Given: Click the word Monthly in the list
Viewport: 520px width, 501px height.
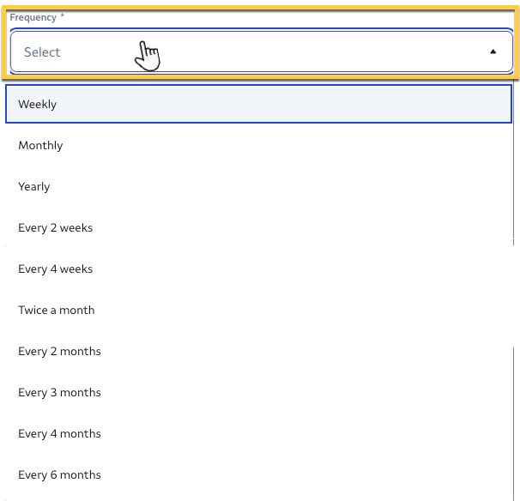Looking at the screenshot, I should [x=40, y=146].
